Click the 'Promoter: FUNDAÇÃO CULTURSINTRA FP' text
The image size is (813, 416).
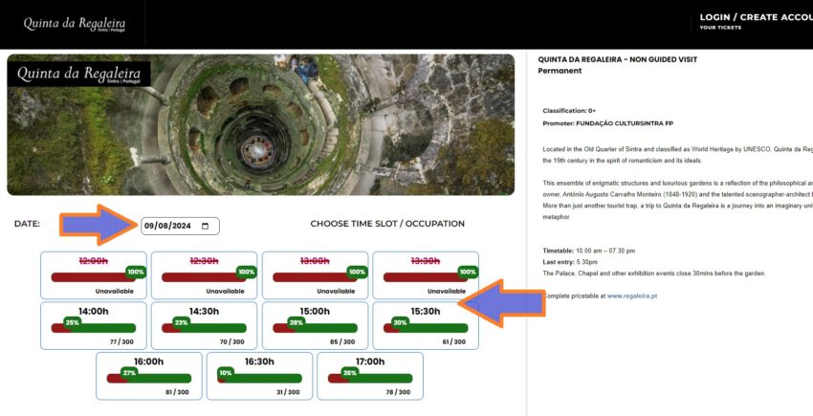pos(607,124)
